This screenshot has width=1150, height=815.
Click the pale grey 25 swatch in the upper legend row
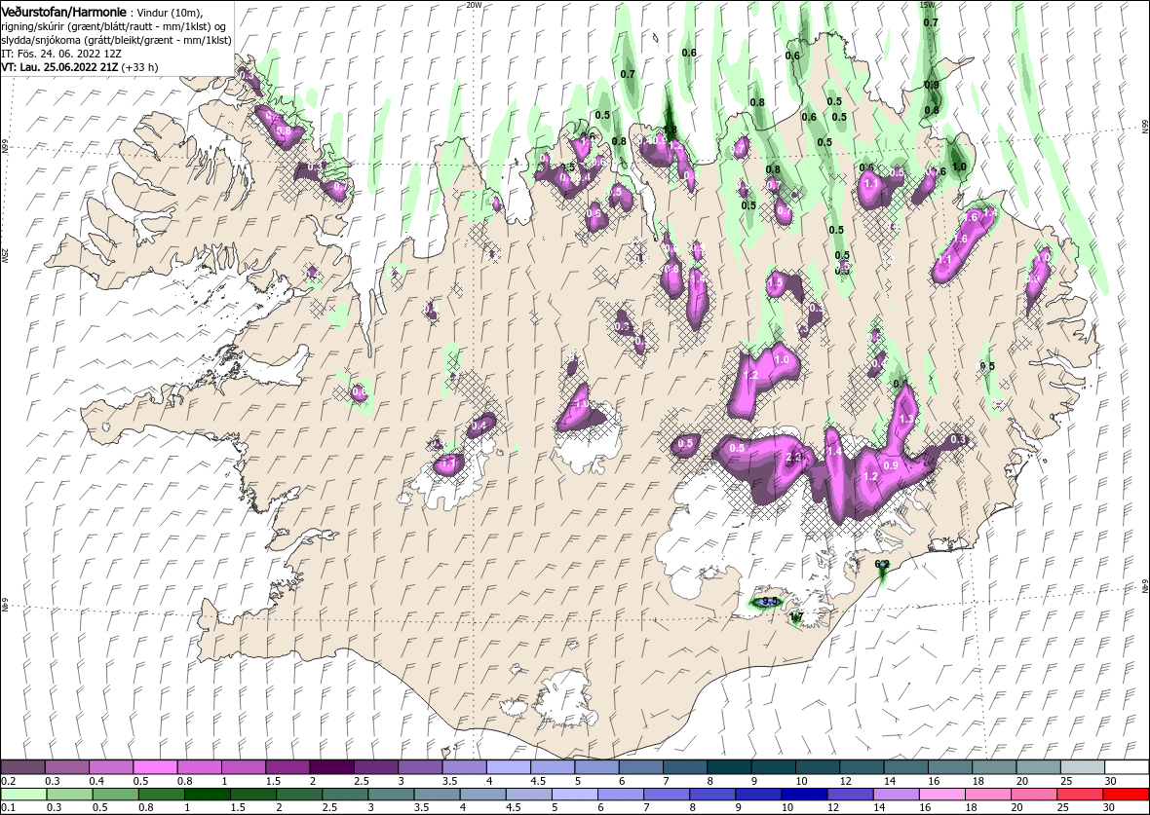(x=1081, y=767)
